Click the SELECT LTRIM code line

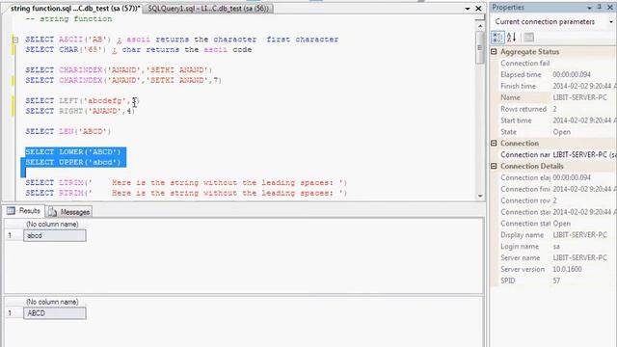[186, 182]
